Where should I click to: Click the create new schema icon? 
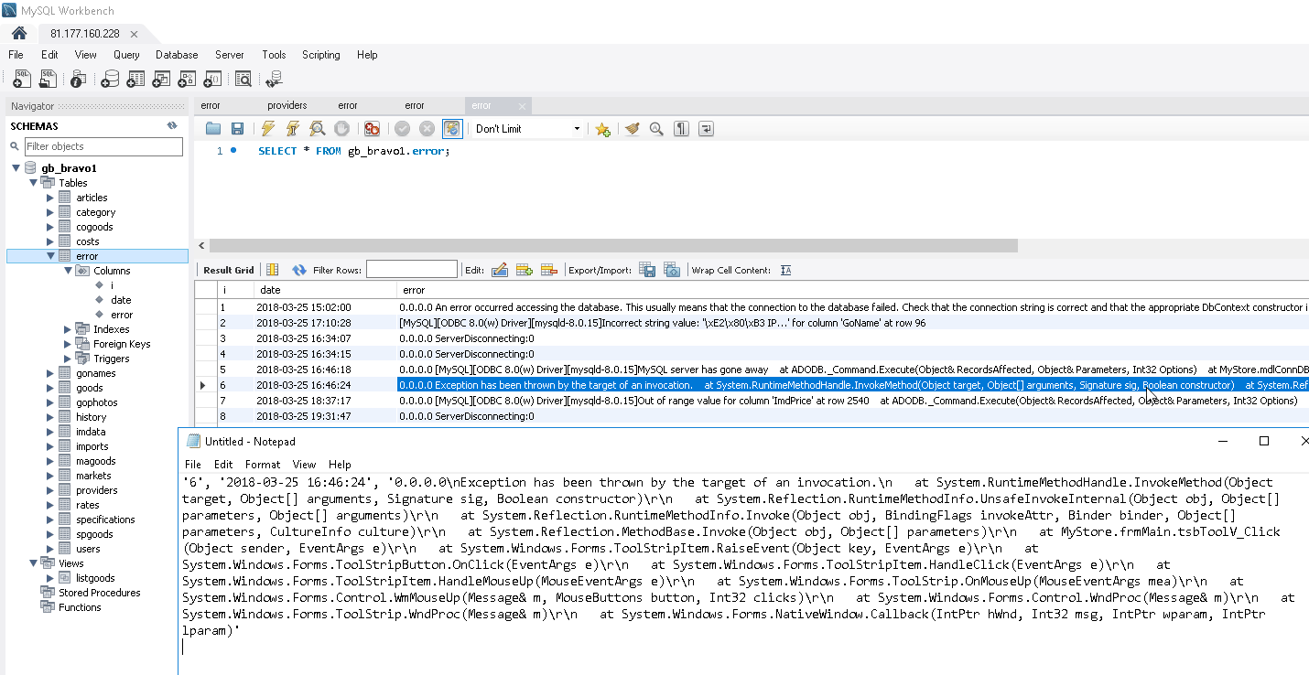click(110, 80)
